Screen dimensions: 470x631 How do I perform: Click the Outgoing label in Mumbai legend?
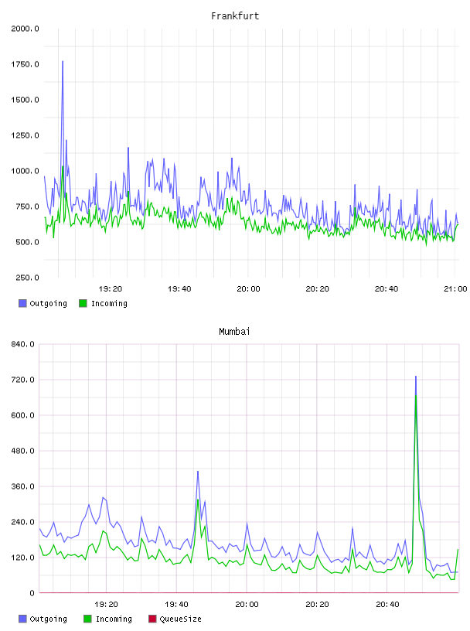pos(48,619)
